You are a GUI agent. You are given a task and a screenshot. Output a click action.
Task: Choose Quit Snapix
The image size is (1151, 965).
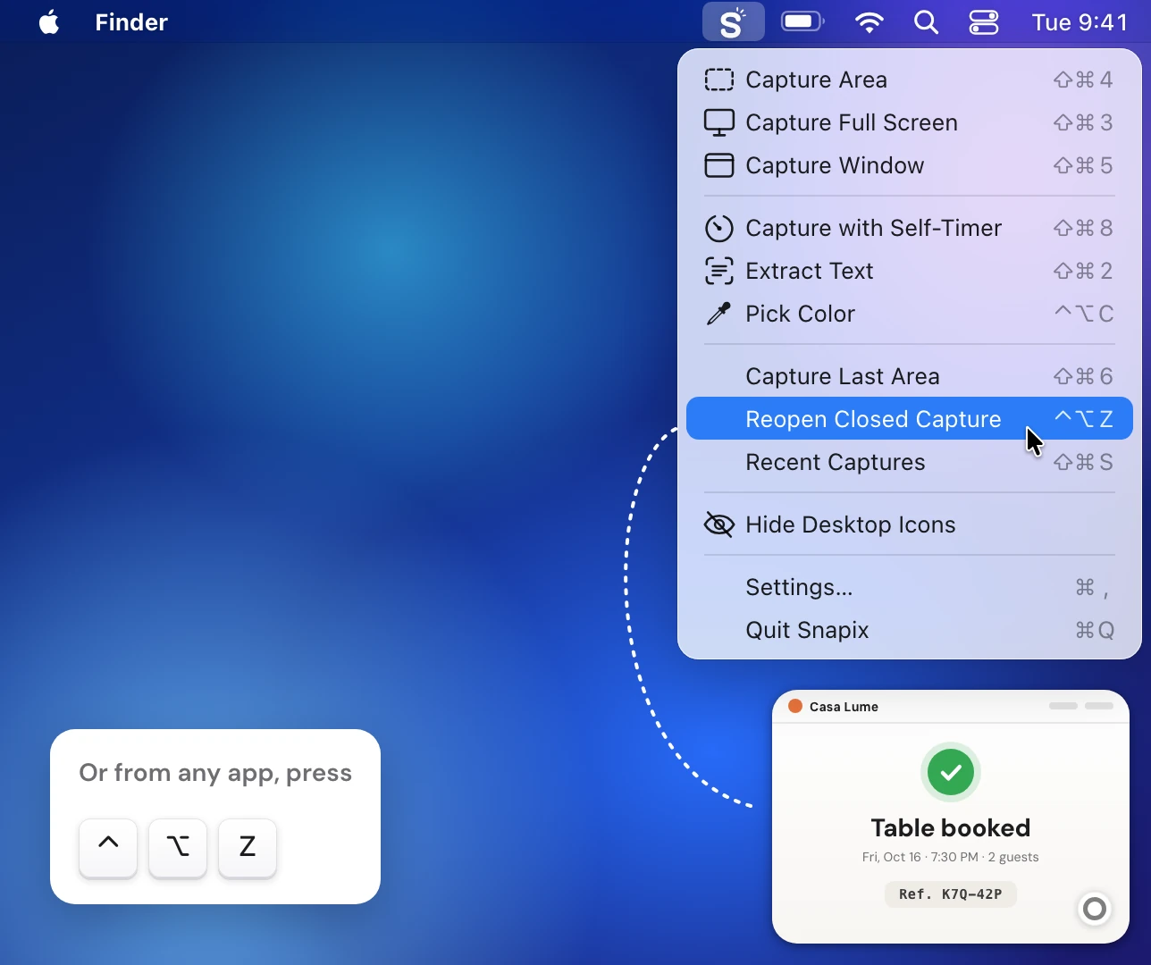click(910, 630)
